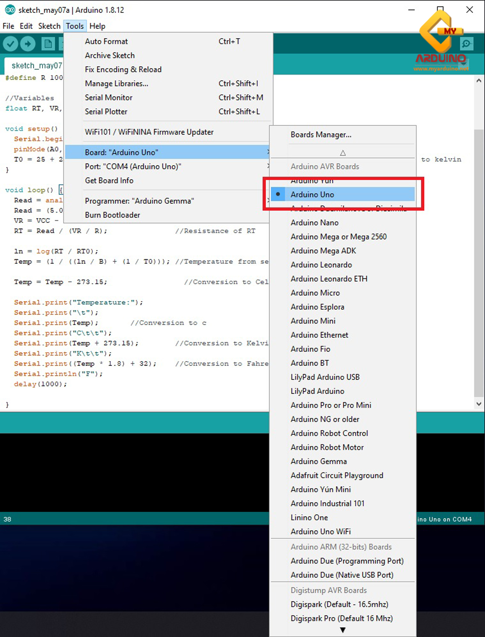Click the sketch_may07a editor tab
Image resolution: width=485 pixels, height=637 pixels.
[x=36, y=66]
